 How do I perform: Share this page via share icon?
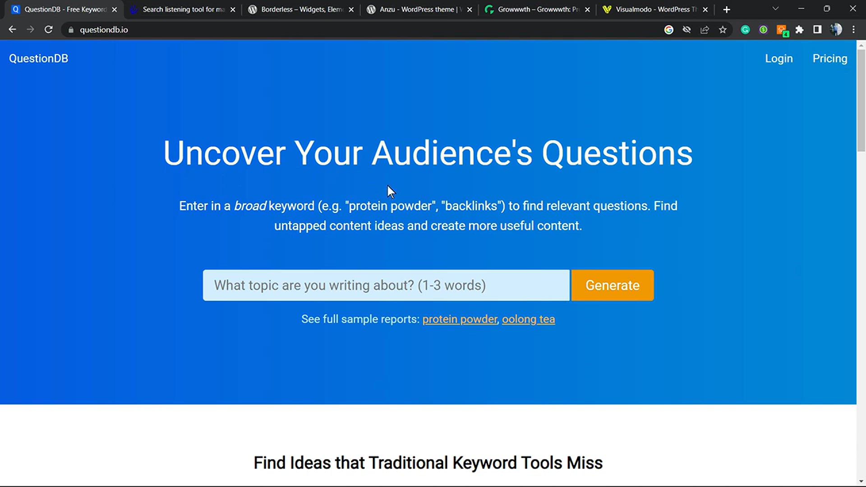point(705,30)
